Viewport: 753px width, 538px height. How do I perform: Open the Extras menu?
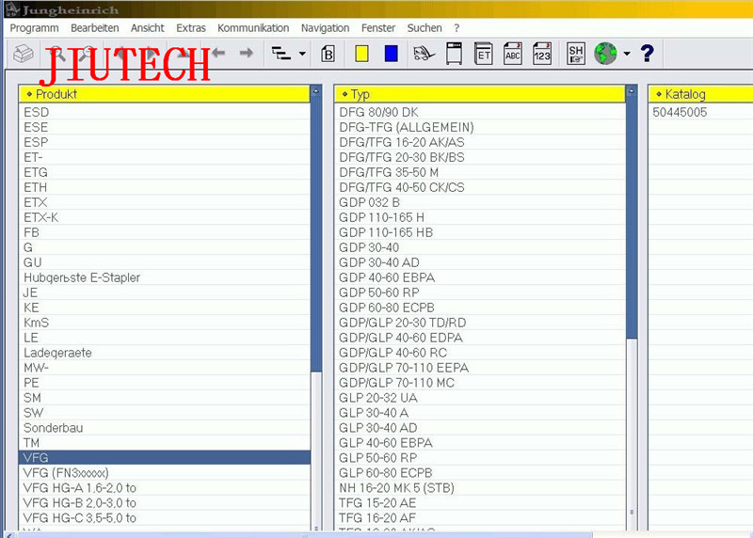click(x=191, y=28)
